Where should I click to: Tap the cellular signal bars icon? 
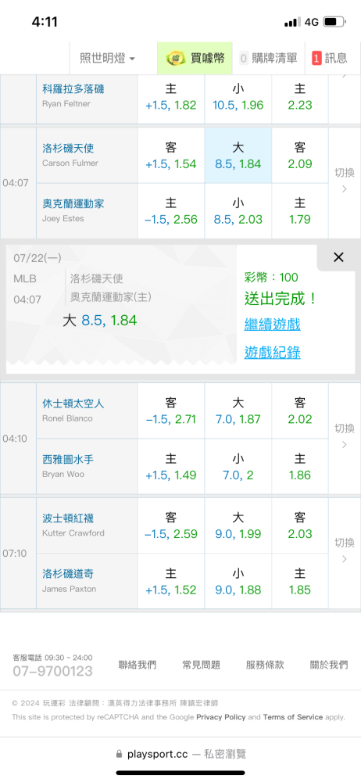coord(292,23)
